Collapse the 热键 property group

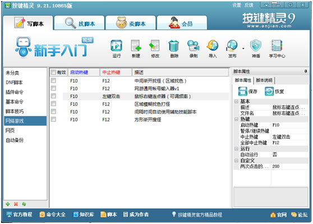pyautogui.click(x=236, y=119)
